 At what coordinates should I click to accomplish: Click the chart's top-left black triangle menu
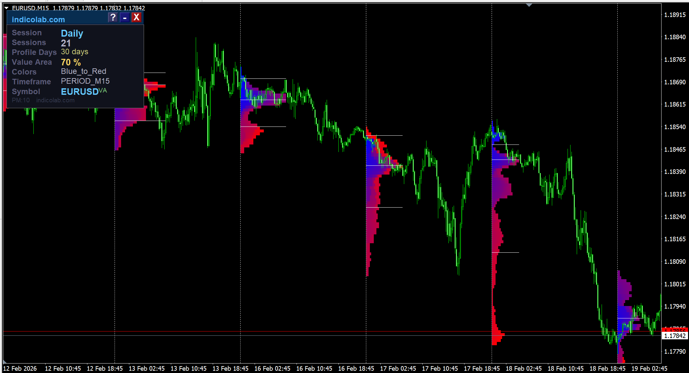click(6, 8)
